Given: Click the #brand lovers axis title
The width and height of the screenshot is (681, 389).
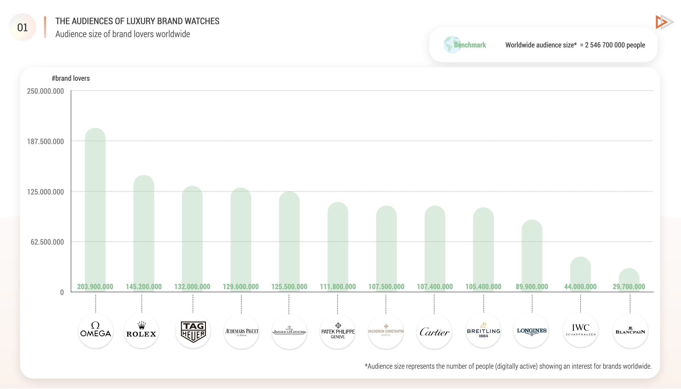Looking at the screenshot, I should (71, 78).
